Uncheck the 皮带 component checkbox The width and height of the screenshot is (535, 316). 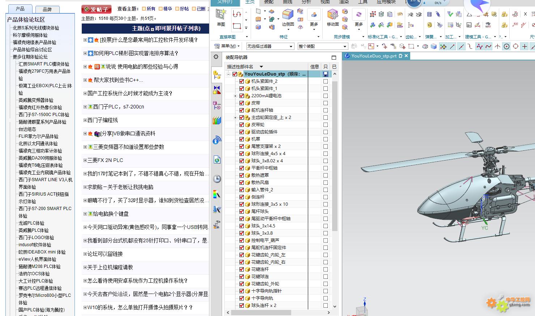[242, 103]
